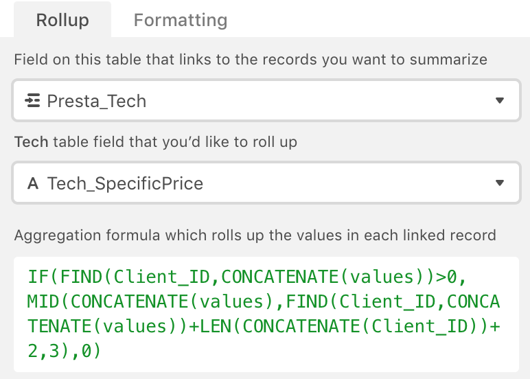Click the 'Presta_Tech' field name text
This screenshot has width=530, height=379.
click(96, 101)
